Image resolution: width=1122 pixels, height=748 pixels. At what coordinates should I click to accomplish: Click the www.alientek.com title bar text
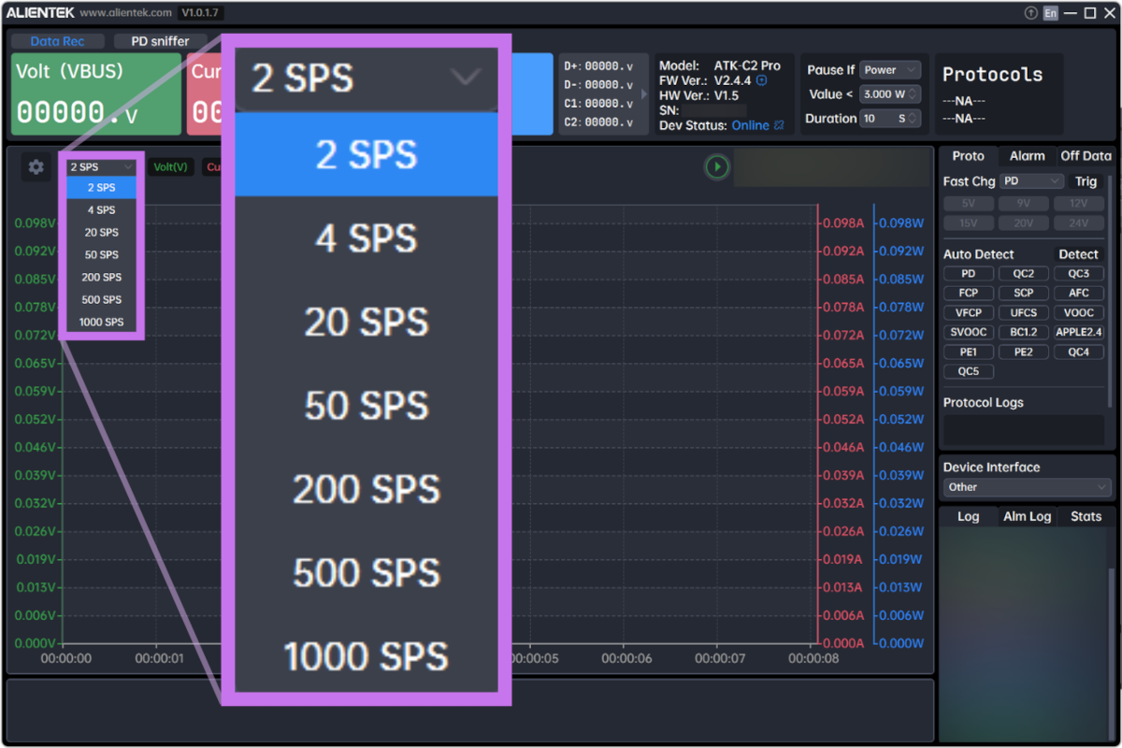pyautogui.click(x=125, y=13)
